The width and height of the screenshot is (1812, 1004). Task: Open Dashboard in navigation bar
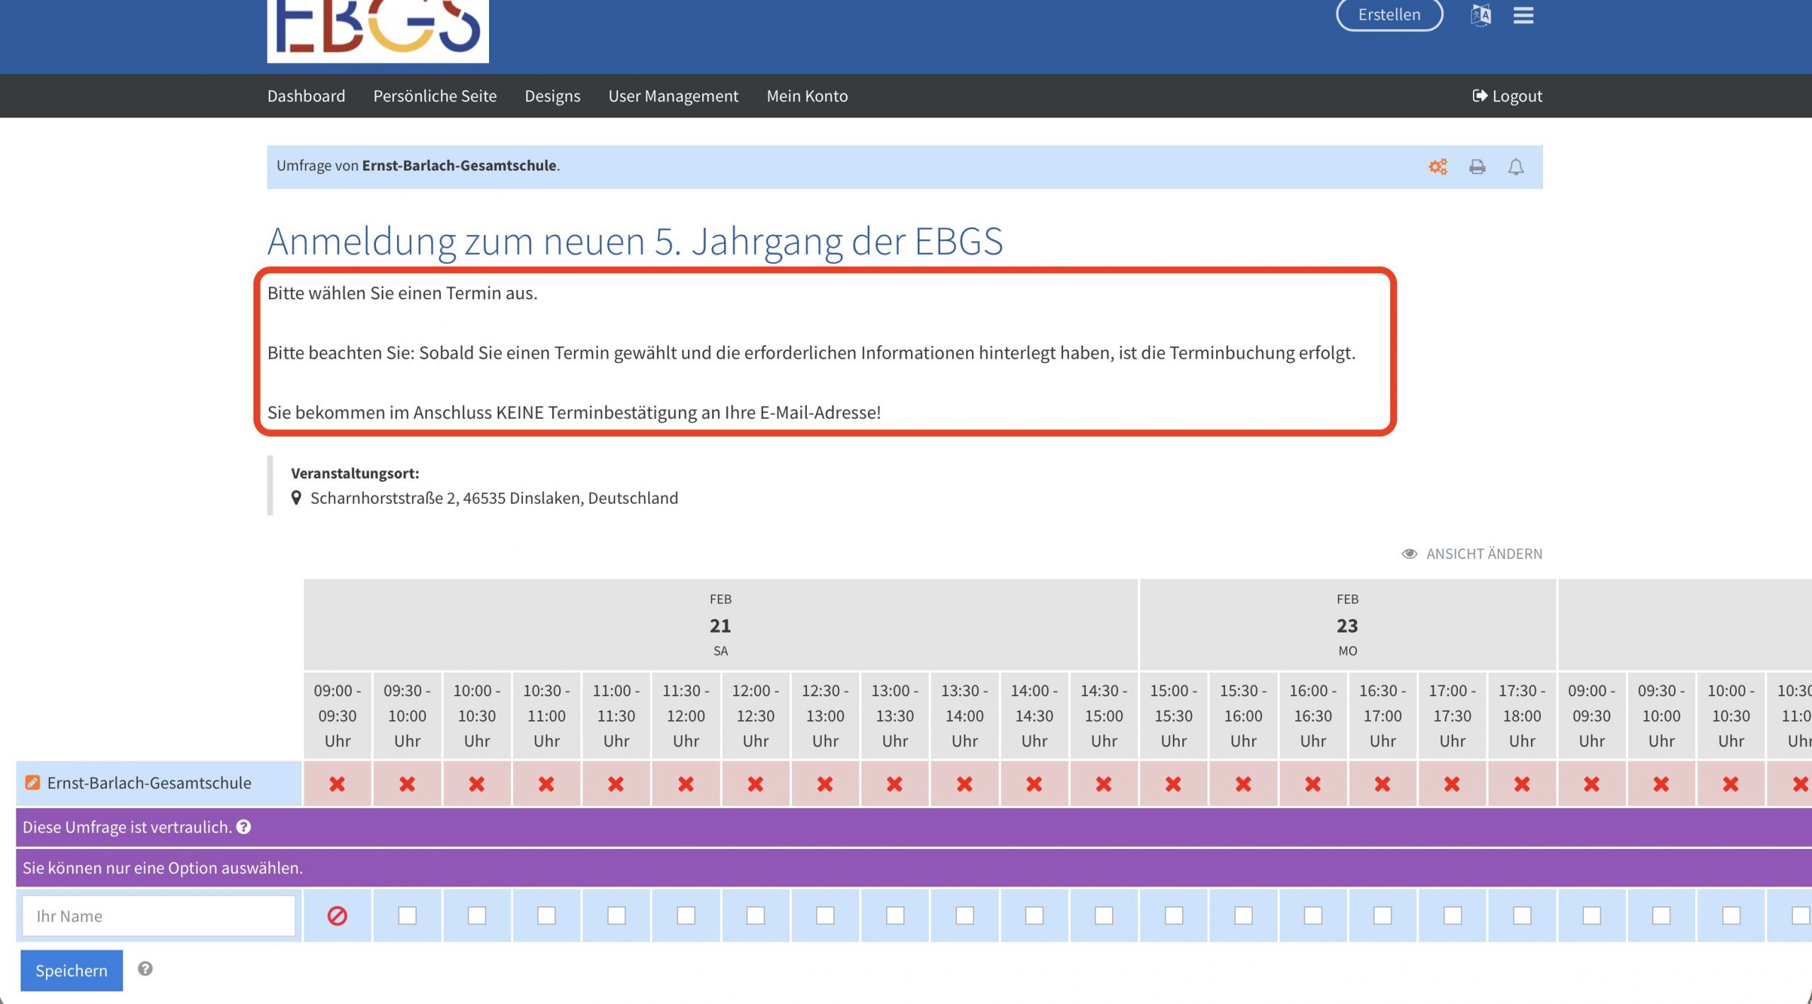pos(306,96)
